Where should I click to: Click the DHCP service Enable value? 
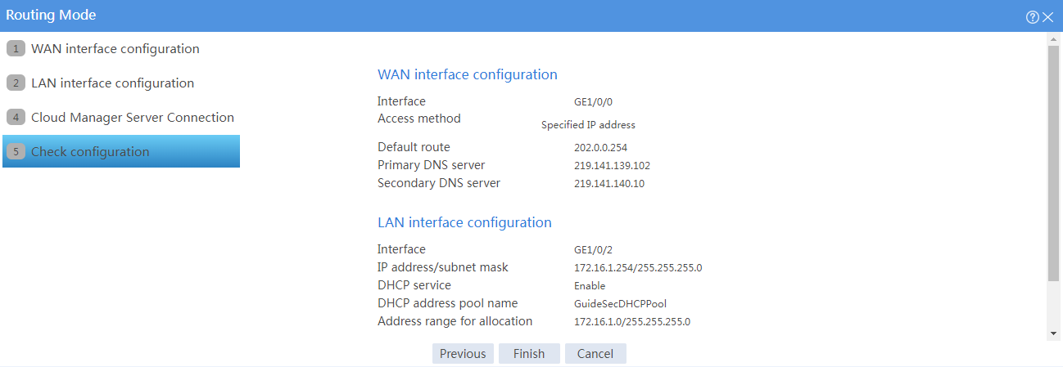(x=590, y=286)
